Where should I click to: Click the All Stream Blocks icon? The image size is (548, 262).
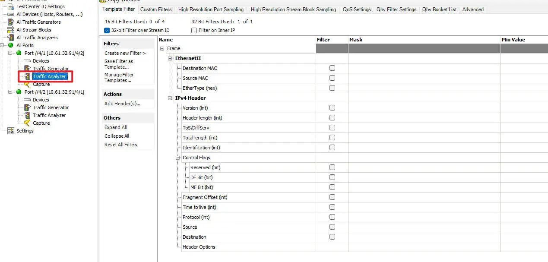(x=11, y=30)
